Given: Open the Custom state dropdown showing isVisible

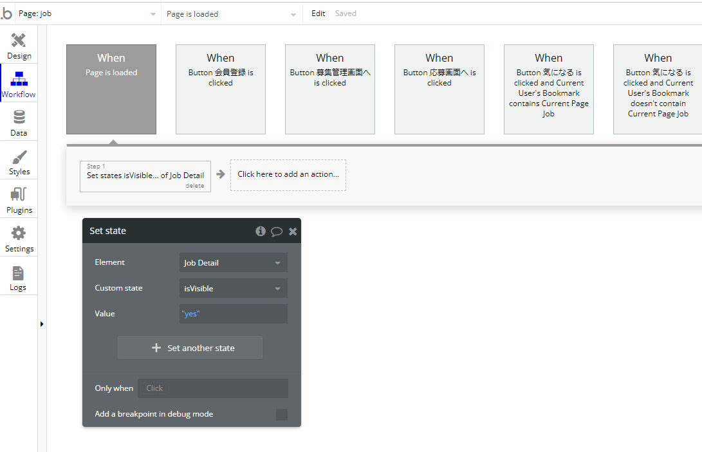Looking at the screenshot, I should [x=234, y=288].
